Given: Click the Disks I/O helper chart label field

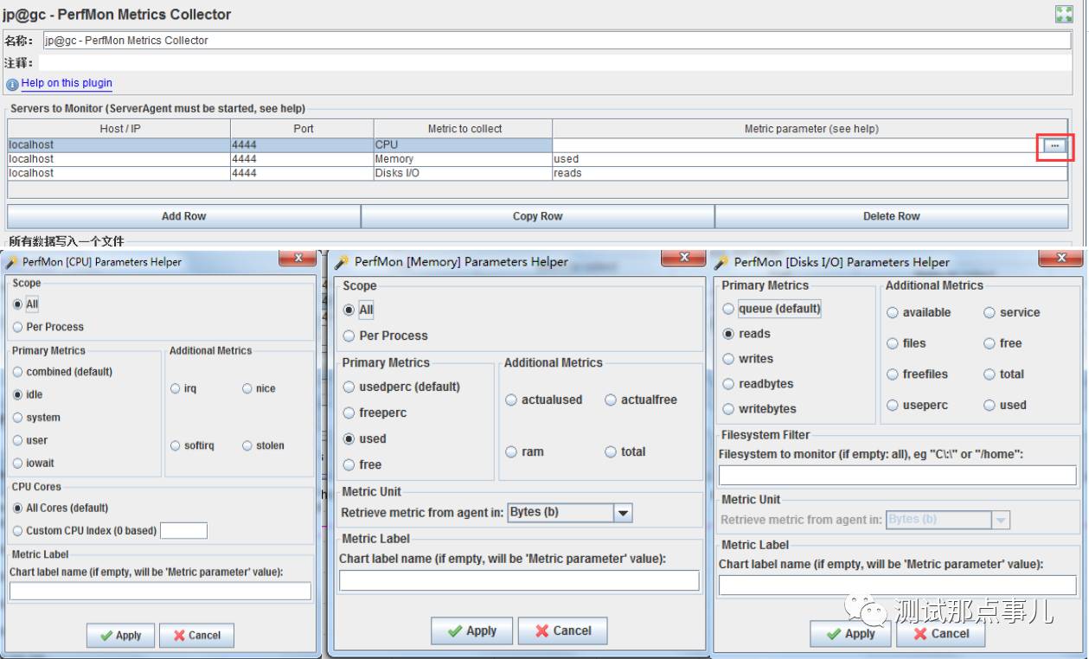Looking at the screenshot, I should (898, 585).
